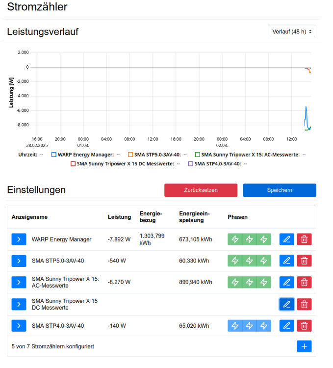The width and height of the screenshot is (333, 368).
Task: Toggle SMA STP4.0-3AV-40 purple legend box
Action: point(191,164)
